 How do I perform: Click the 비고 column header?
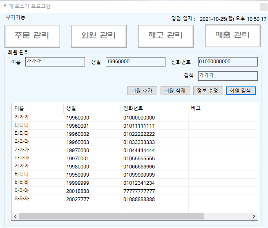point(223,108)
